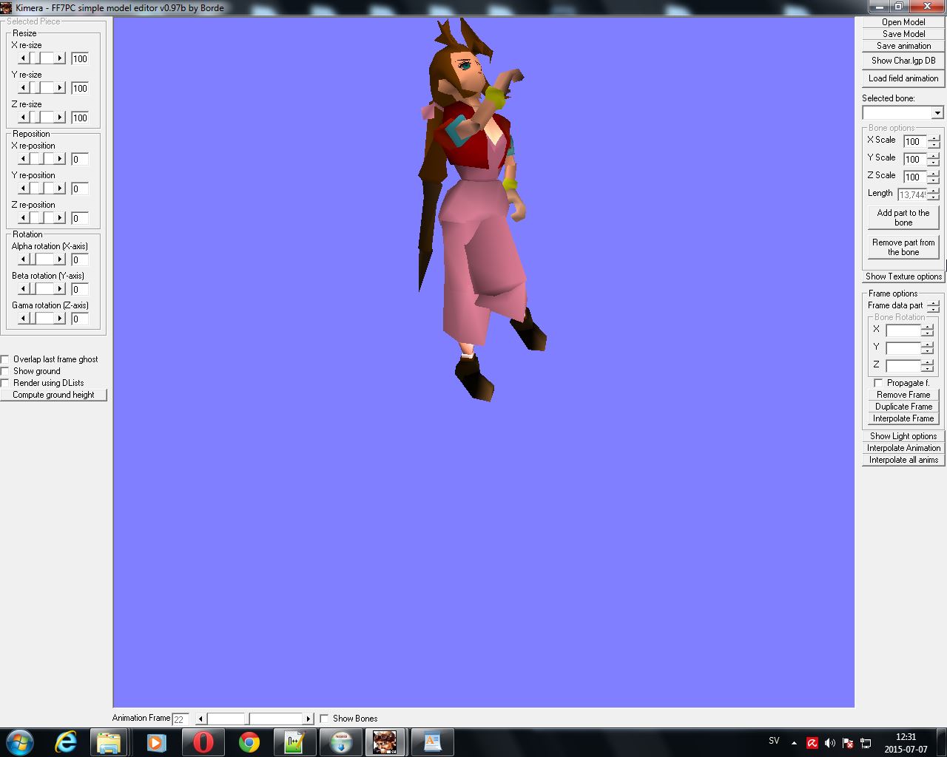Click Remove part from the bone
This screenshot has height=757, width=947.
pos(903,247)
